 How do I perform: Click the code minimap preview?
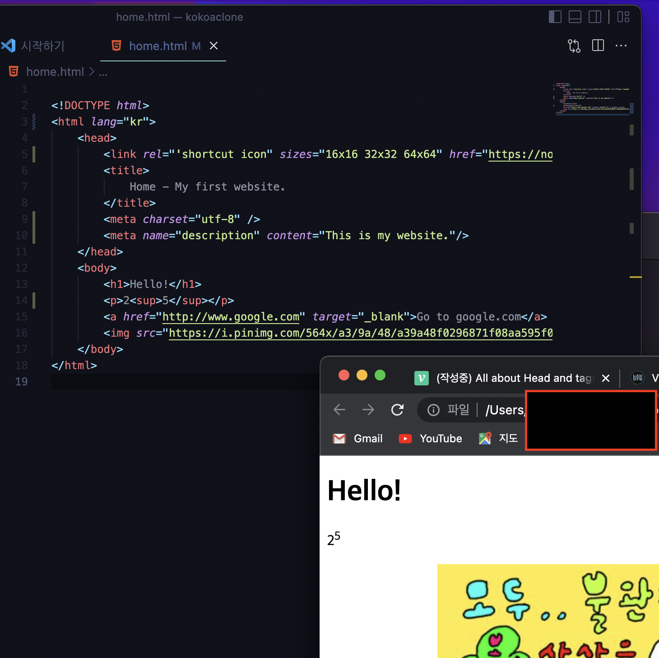tap(592, 98)
